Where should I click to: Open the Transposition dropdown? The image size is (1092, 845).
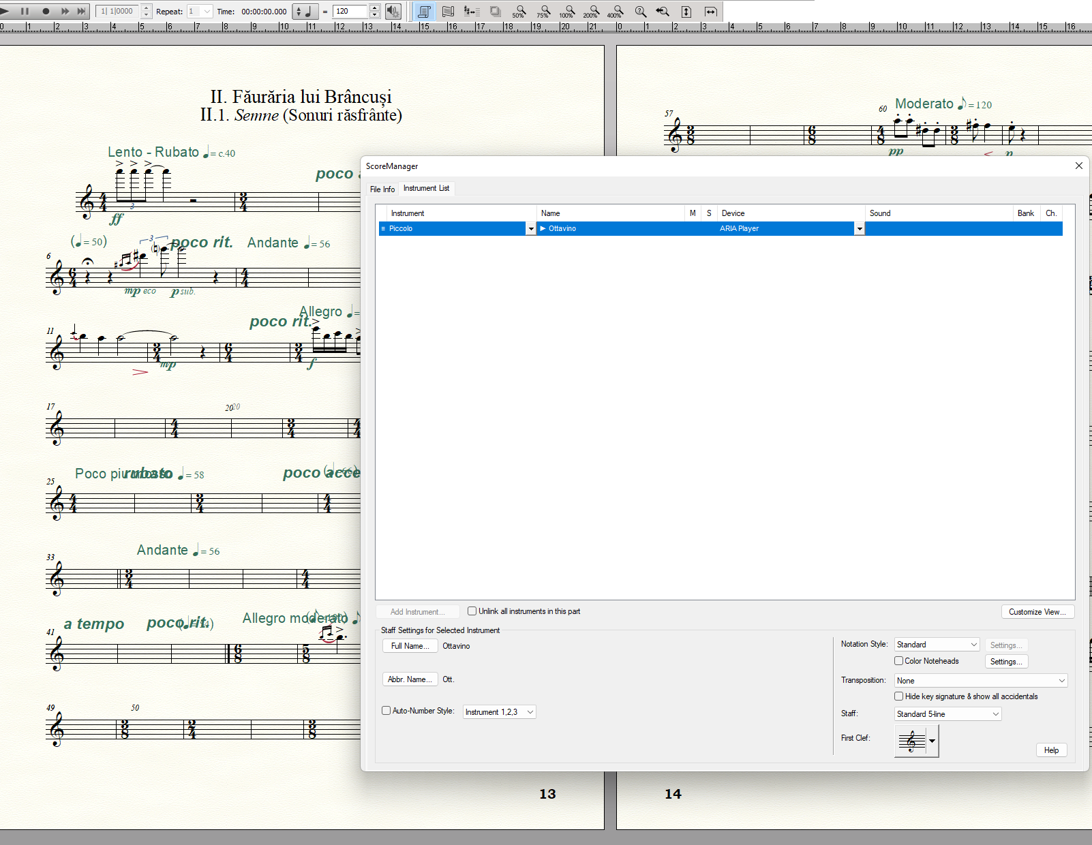tap(980, 681)
